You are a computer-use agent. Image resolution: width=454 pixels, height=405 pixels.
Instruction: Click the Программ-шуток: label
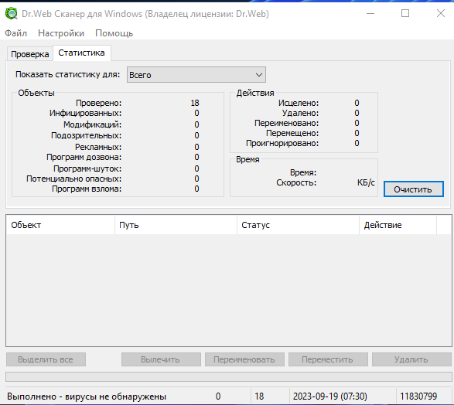coord(87,168)
